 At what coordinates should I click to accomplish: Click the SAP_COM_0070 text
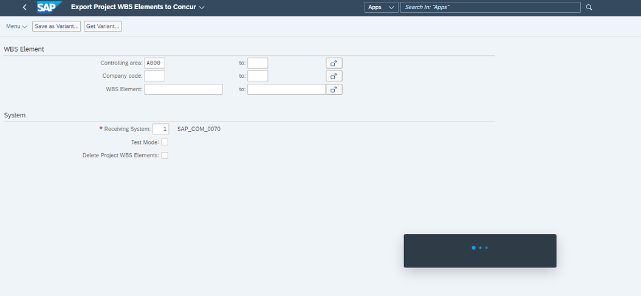coord(199,129)
